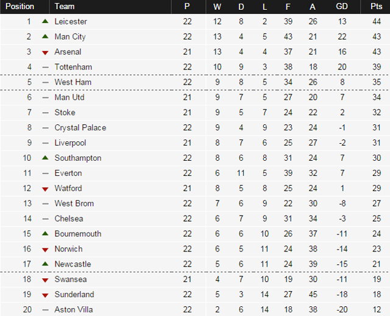The width and height of the screenshot is (390, 316).
Task: Click the no-change dash beside Chelsea
Action: (45, 219)
